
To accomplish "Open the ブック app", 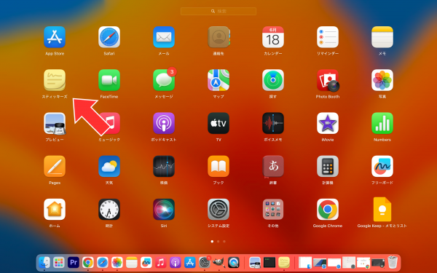I will (219, 166).
